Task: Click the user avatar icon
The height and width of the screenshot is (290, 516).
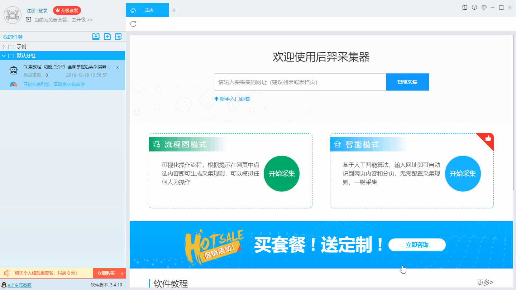Action: click(x=13, y=15)
